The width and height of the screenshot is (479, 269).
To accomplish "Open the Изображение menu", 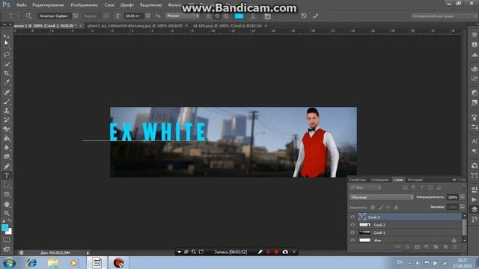I will coord(84,5).
